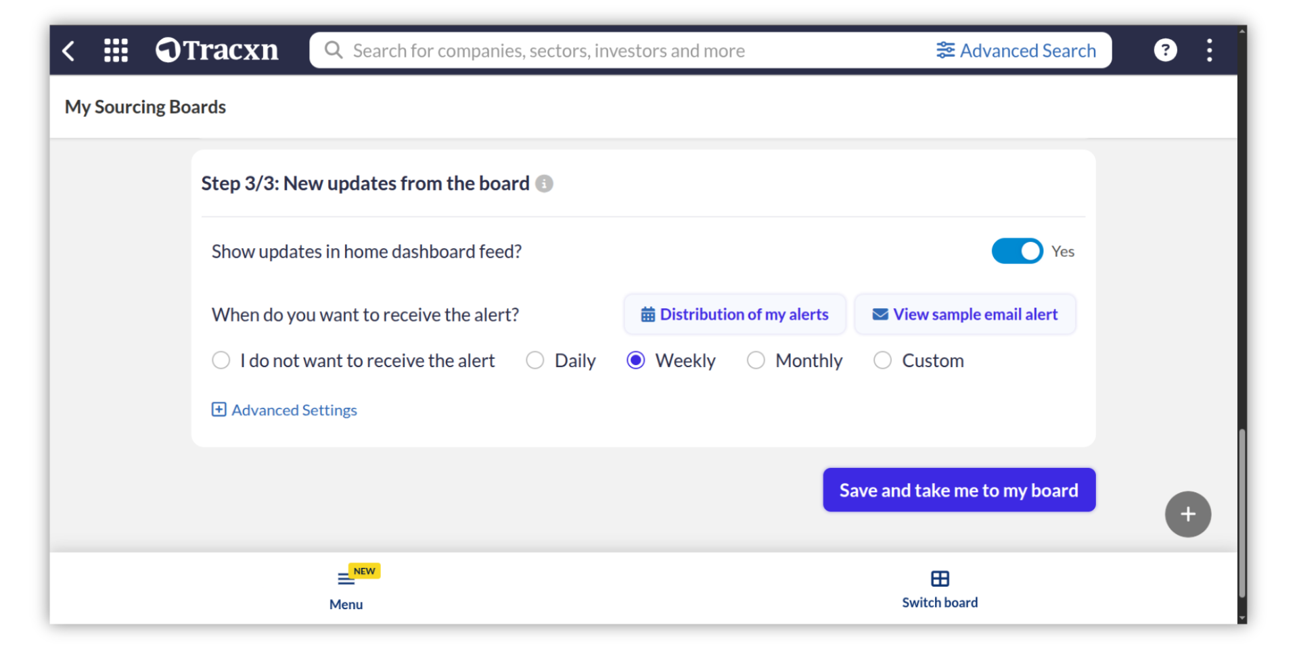Open the three-dot overflow menu
The image size is (1299, 649).
coord(1209,51)
